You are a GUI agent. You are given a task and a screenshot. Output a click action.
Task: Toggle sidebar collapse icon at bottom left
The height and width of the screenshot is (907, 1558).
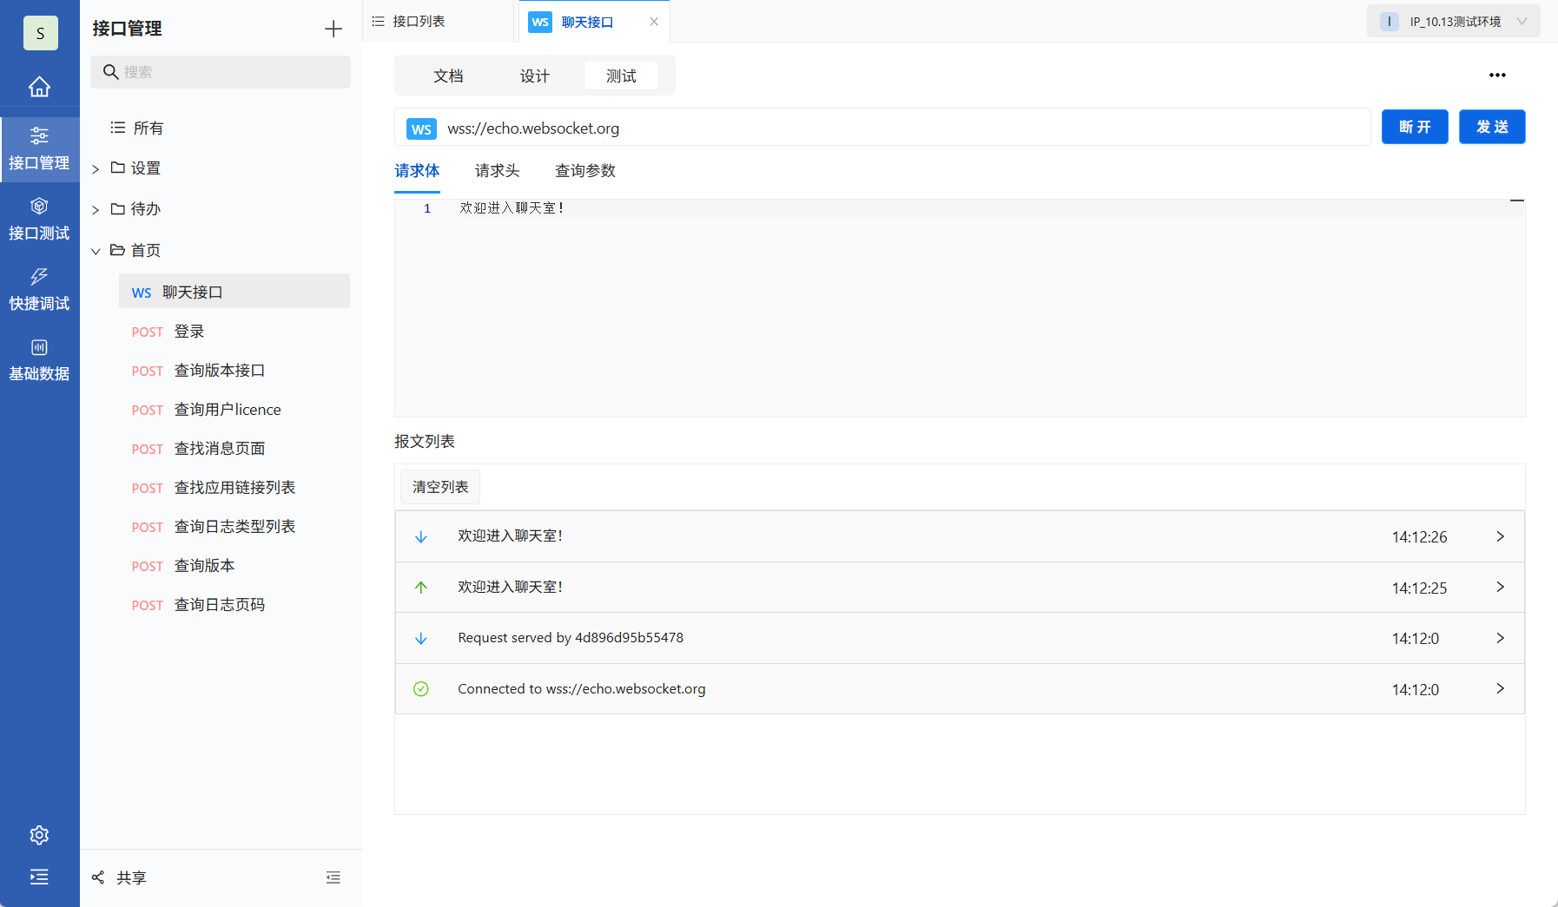[39, 877]
